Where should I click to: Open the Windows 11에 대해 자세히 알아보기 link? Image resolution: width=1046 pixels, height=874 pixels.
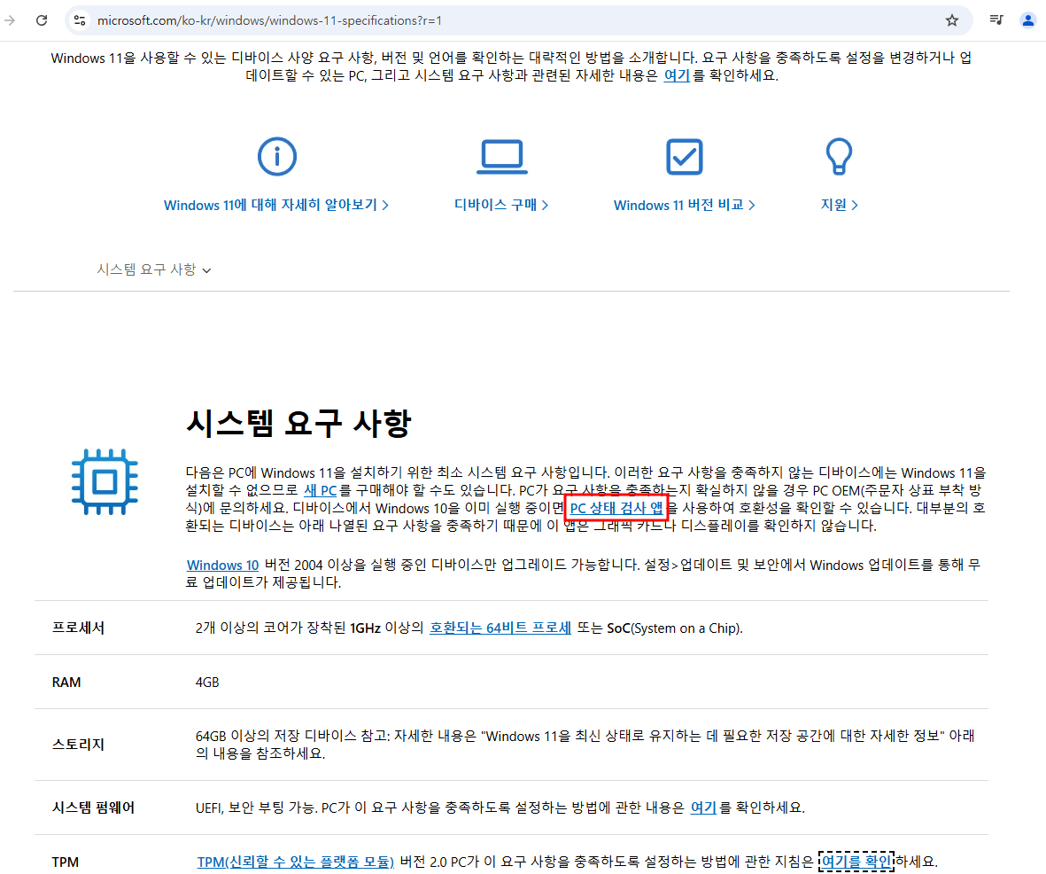tap(276, 205)
